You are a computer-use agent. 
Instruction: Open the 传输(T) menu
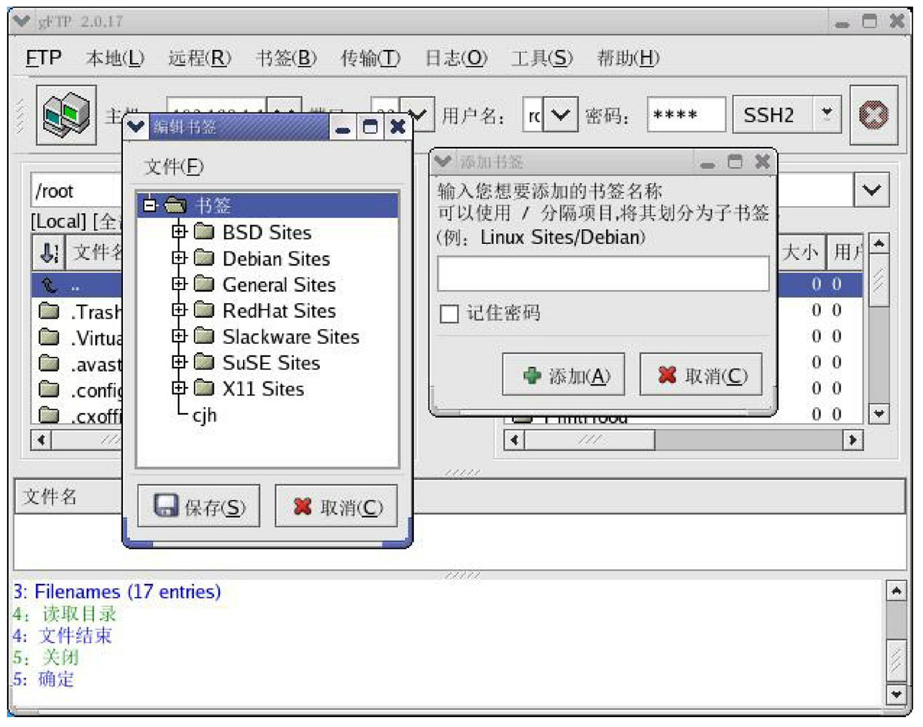pos(371,58)
